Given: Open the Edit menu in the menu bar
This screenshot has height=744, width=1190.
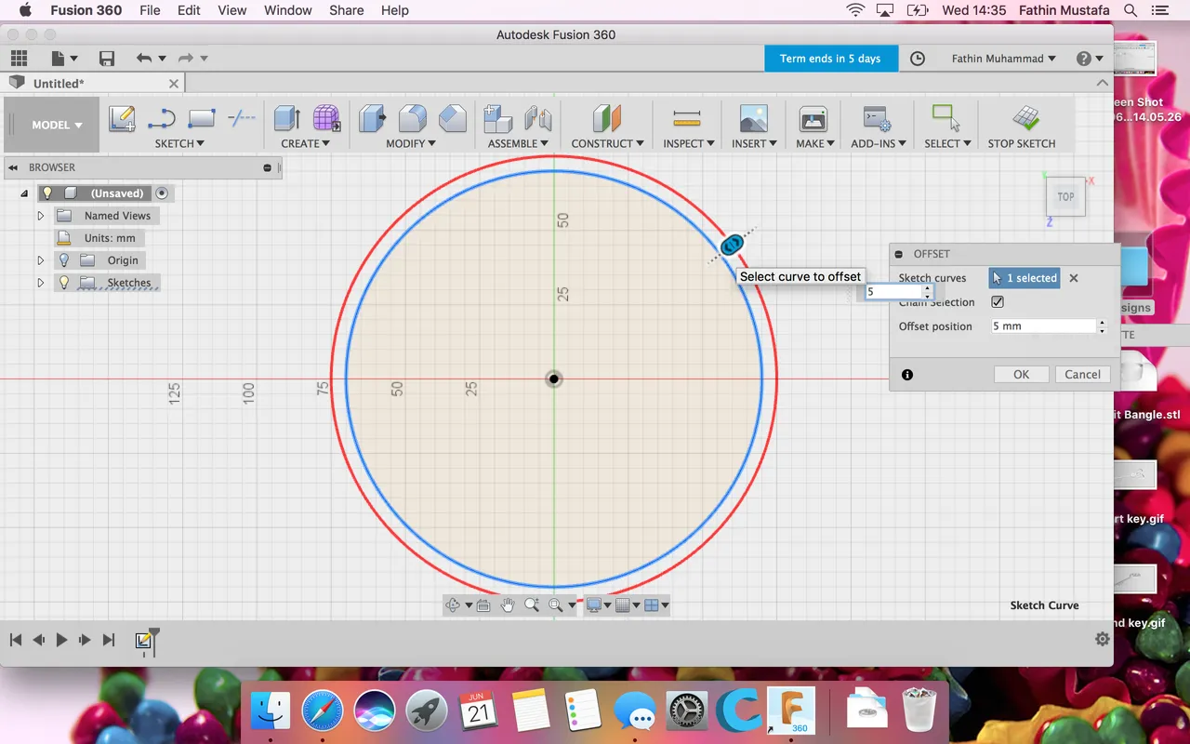Looking at the screenshot, I should (189, 10).
